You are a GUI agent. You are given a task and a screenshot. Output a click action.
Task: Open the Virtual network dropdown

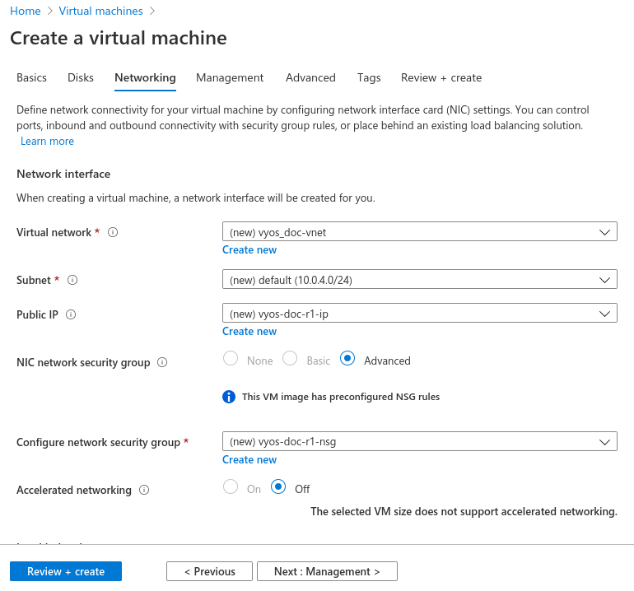[x=419, y=232]
